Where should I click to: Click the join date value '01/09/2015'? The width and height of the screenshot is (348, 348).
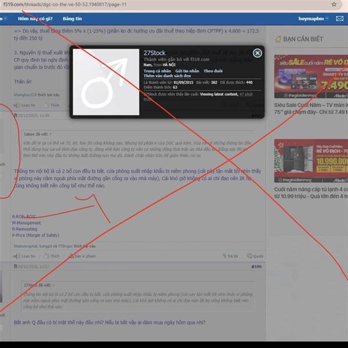click(x=183, y=82)
